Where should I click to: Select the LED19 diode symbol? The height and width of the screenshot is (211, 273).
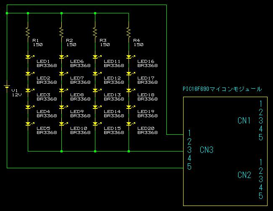tap(130, 107)
